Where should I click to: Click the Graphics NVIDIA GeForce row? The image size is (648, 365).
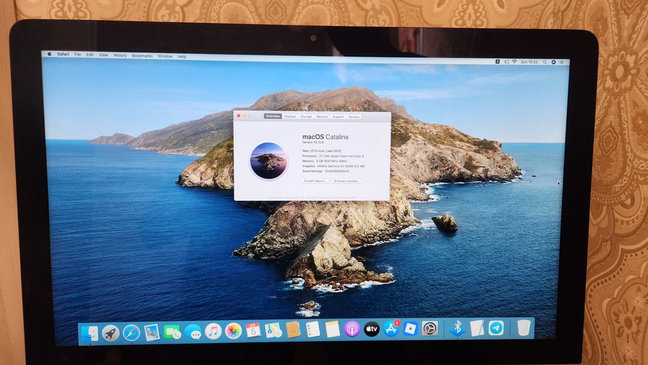coord(334,166)
